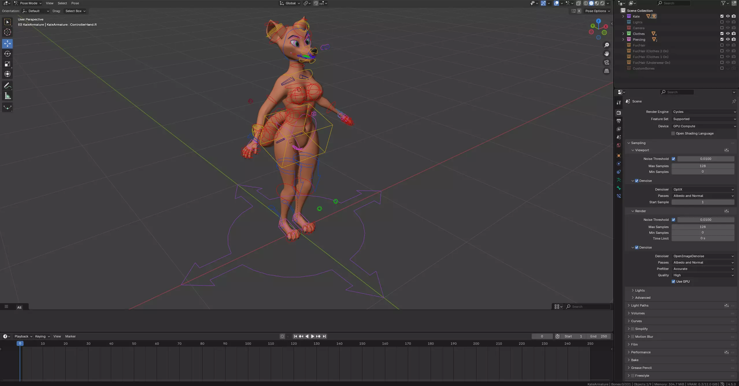Open the Bone Constraints properties tab

tap(619, 196)
